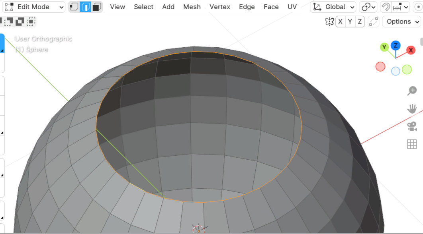Toggle perspective/orthographic grid icon
Screen dimensions: 423x234
[x=412, y=145]
